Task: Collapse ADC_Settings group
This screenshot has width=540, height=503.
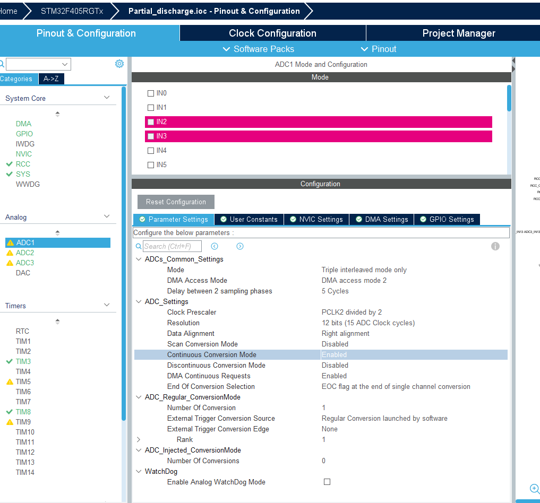Action: [139, 301]
